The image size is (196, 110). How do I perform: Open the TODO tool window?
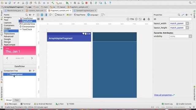(x=70, y=104)
